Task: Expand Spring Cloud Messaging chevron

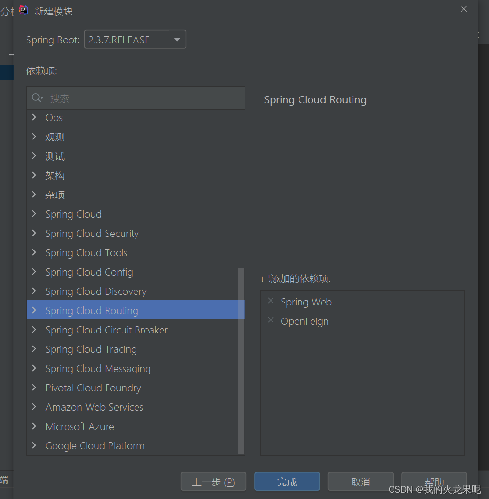Action: pos(34,368)
